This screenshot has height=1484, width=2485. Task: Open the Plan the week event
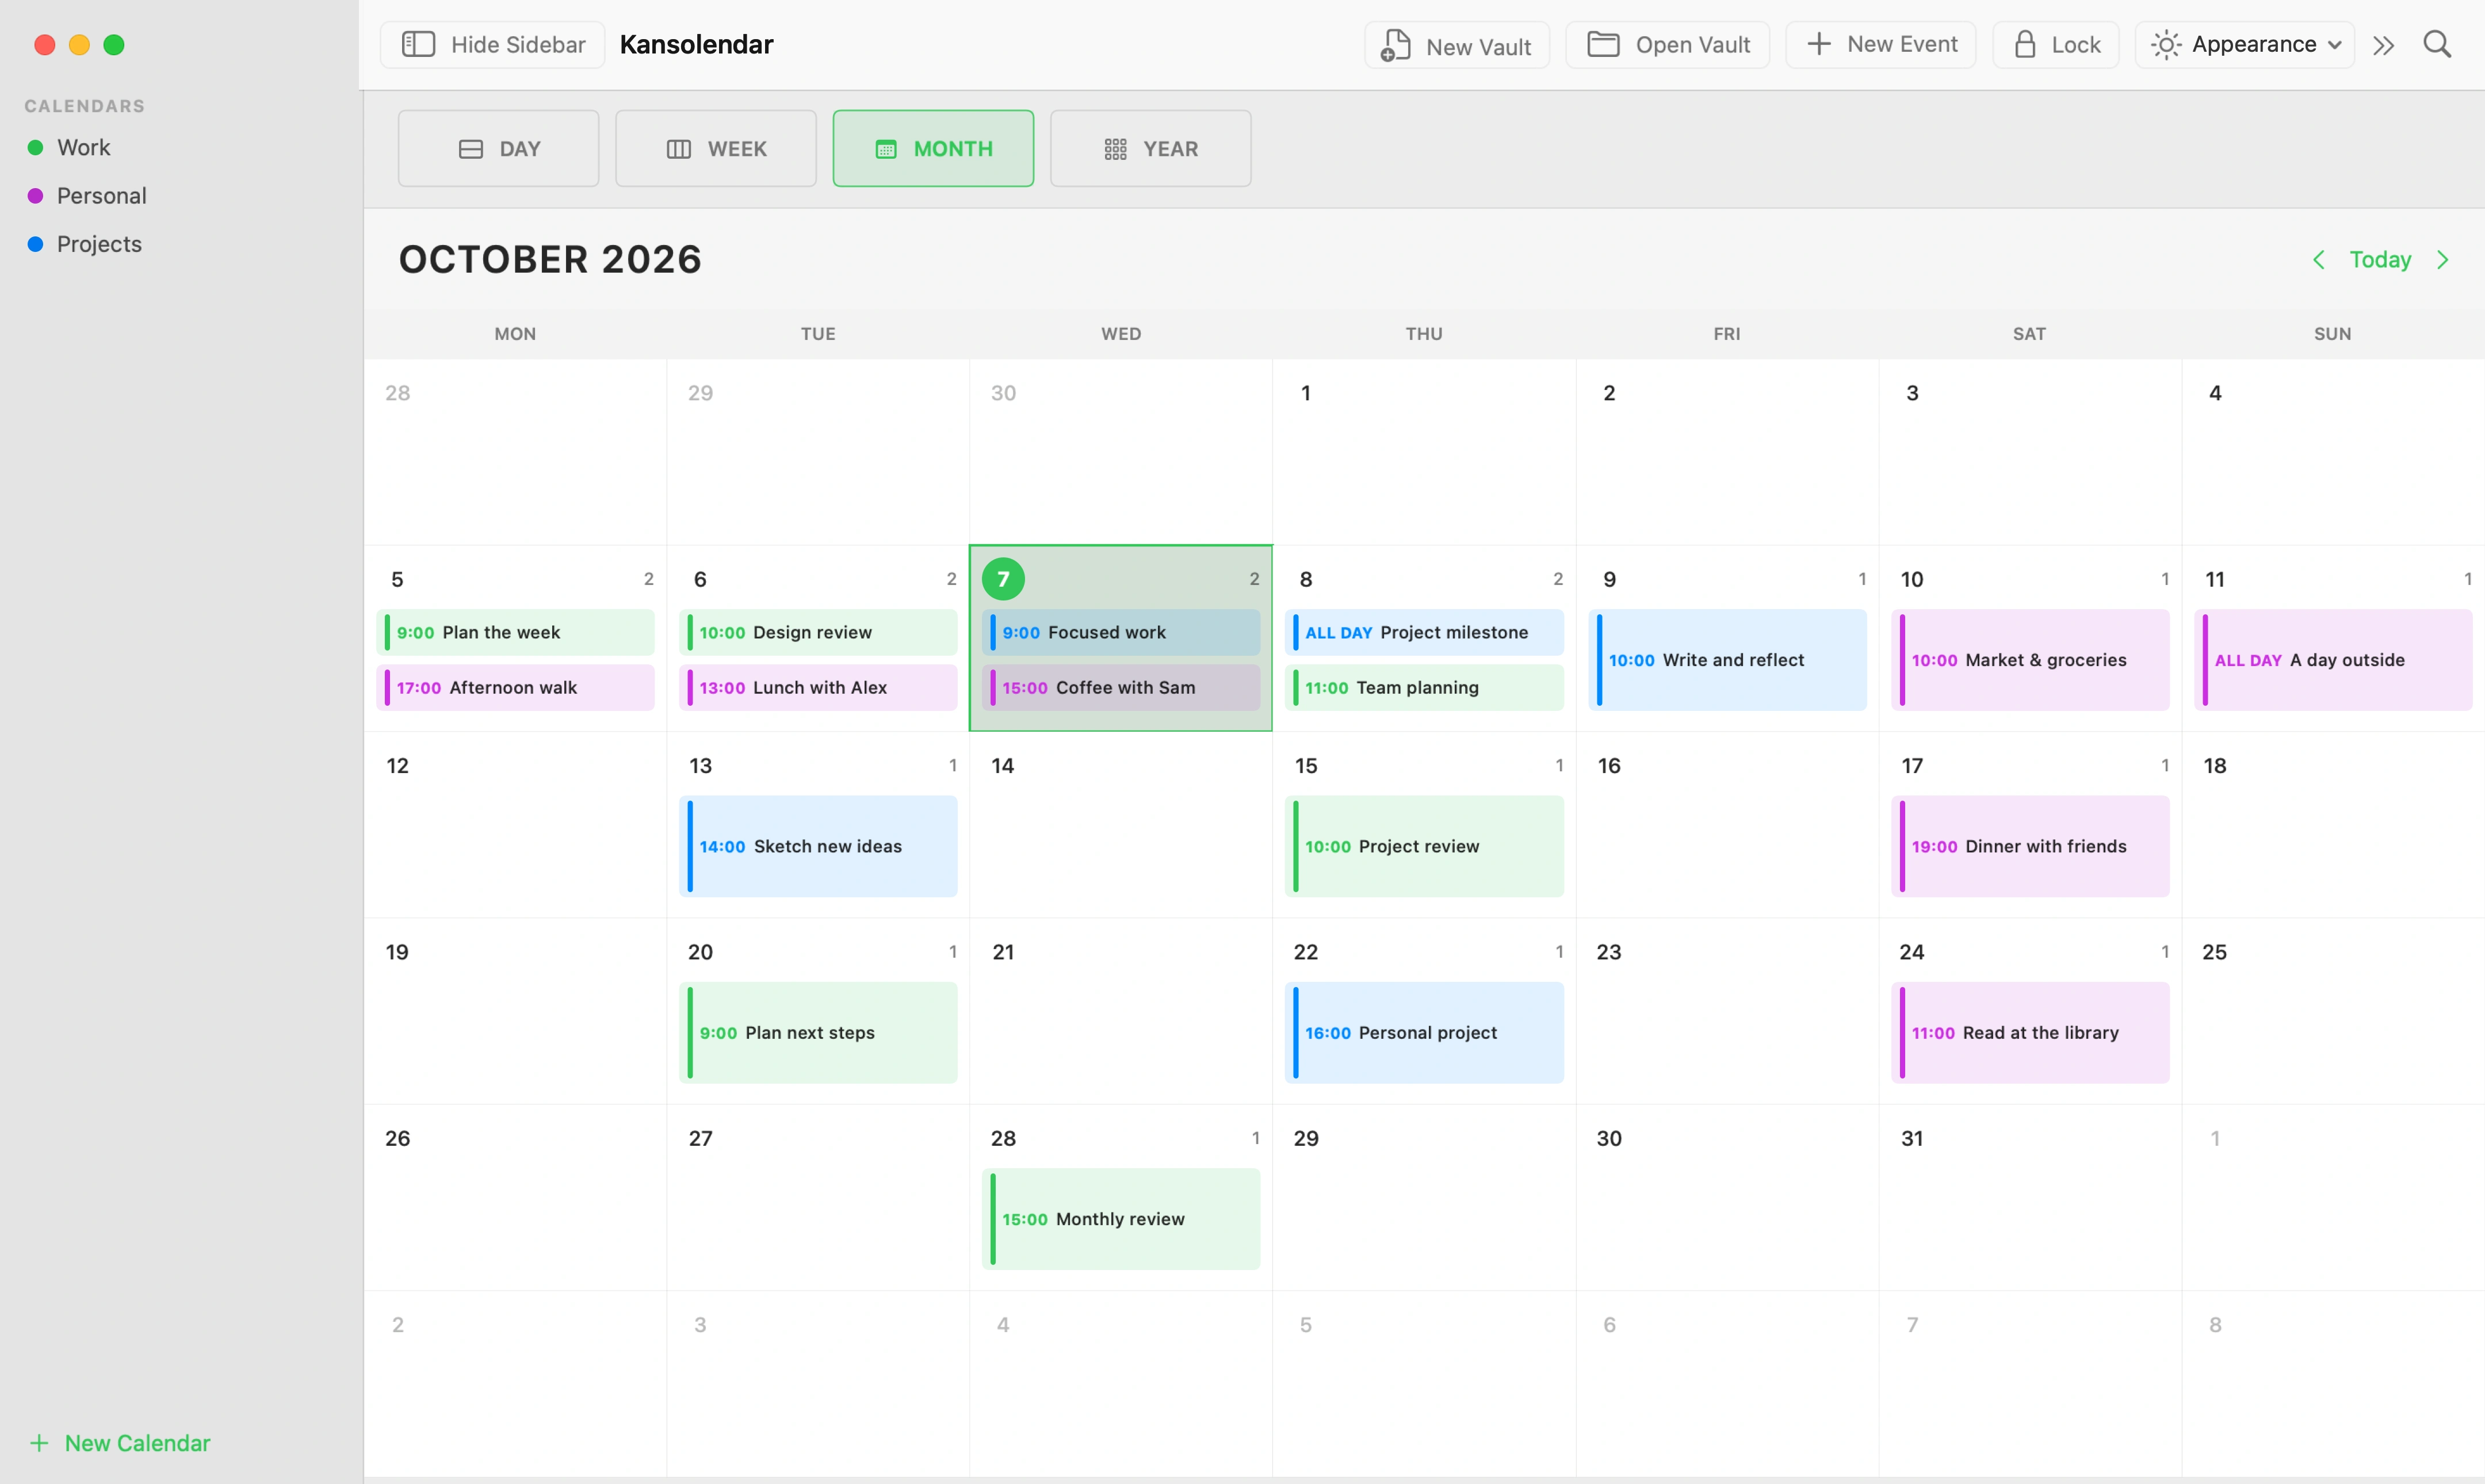click(x=515, y=633)
